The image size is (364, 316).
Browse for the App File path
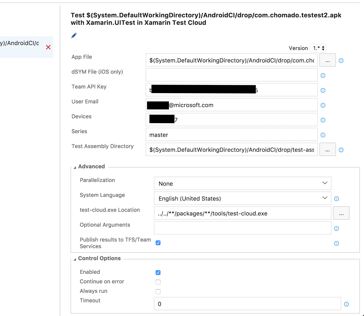pyautogui.click(x=328, y=60)
